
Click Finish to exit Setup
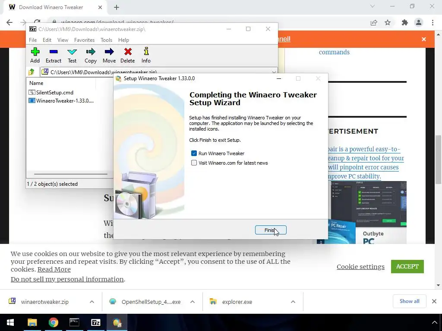(x=271, y=230)
